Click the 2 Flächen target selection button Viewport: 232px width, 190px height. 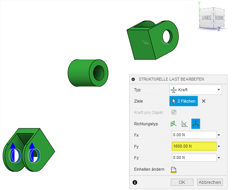tap(184, 101)
